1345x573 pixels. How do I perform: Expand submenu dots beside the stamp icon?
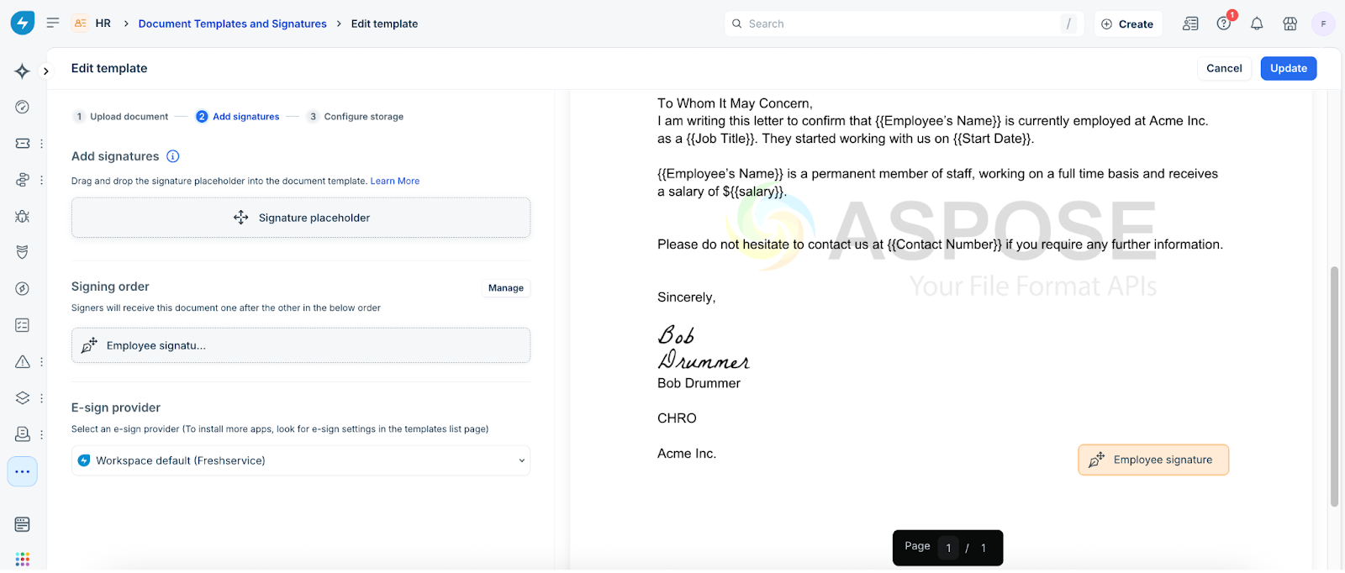pyautogui.click(x=41, y=434)
